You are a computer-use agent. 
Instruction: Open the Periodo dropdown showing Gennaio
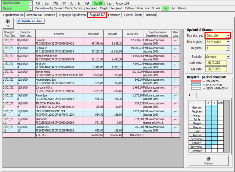pos(228,57)
